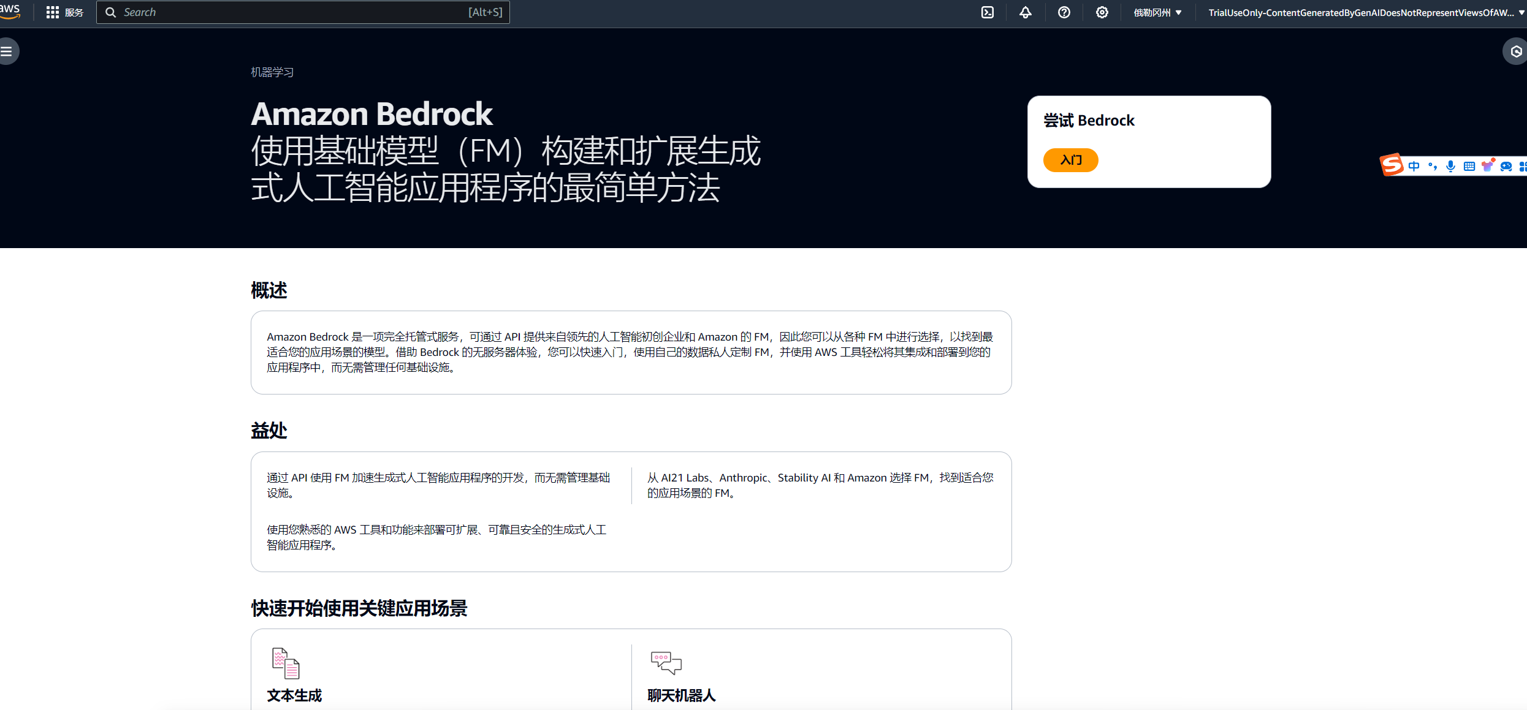The height and width of the screenshot is (710, 1527).
Task: Open the settings gear icon
Action: click(1102, 12)
